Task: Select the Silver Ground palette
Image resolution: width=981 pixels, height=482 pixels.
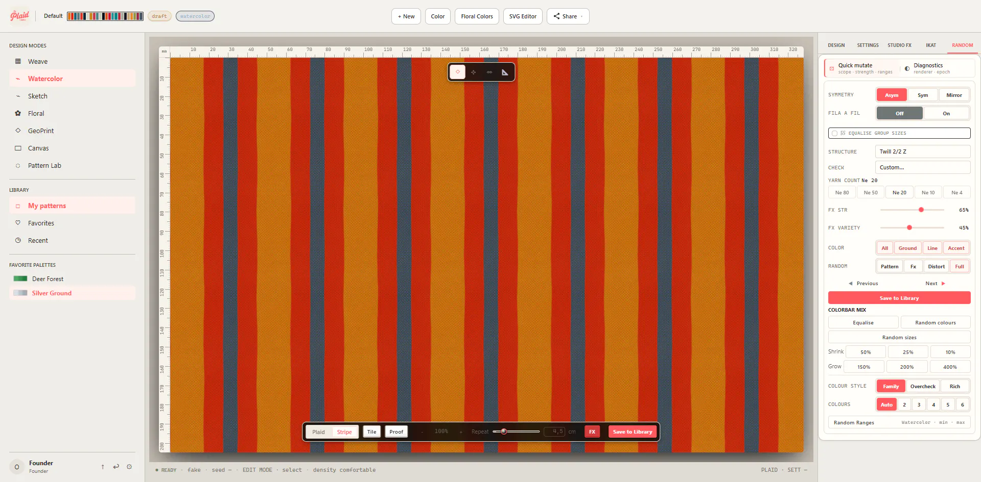Action: 72,293
